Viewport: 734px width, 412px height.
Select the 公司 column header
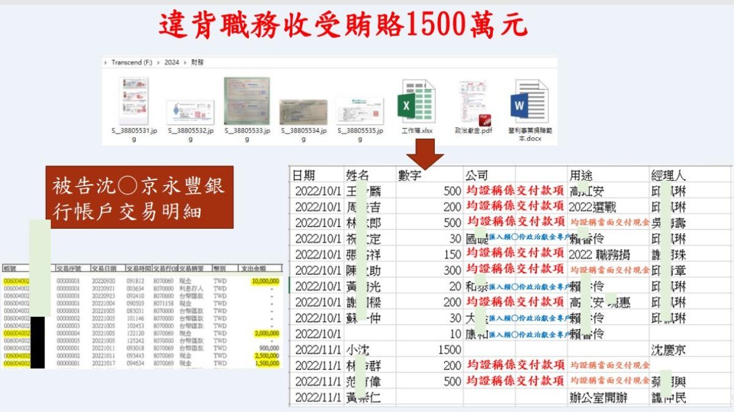476,176
